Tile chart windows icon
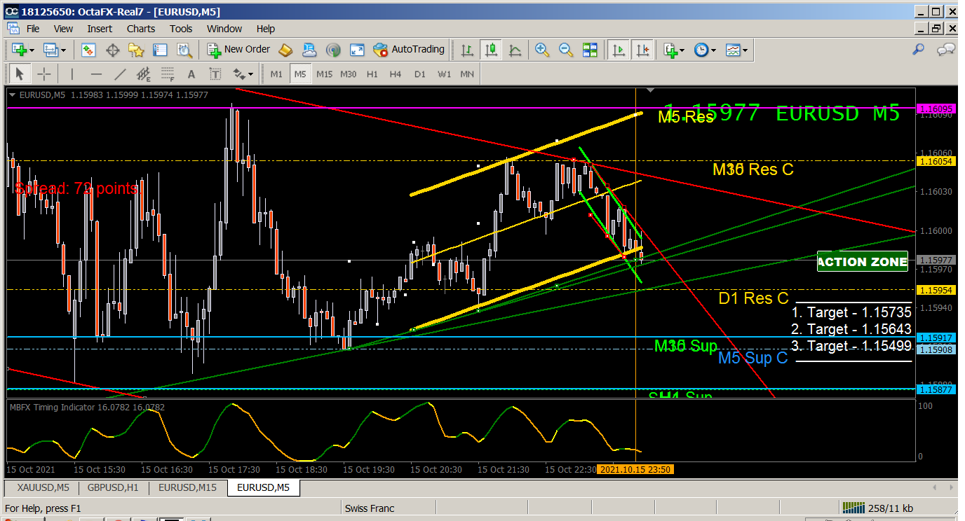Screen dimensions: 965x521 click(x=590, y=50)
